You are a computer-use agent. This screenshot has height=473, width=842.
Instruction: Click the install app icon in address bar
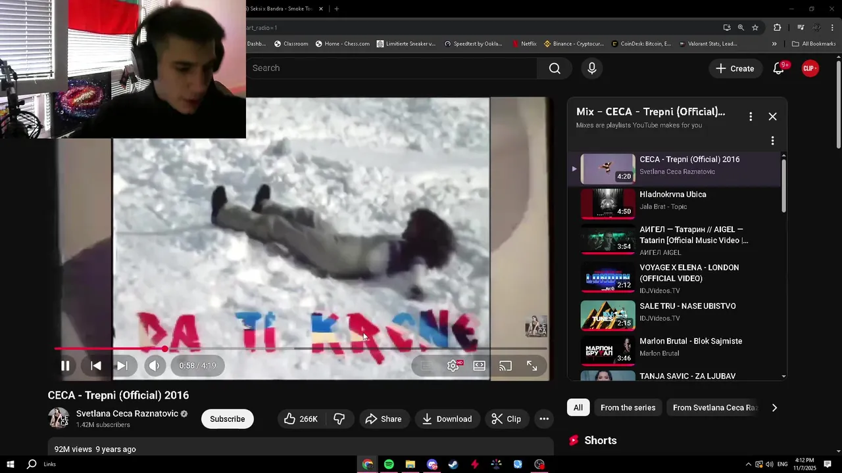click(x=726, y=28)
